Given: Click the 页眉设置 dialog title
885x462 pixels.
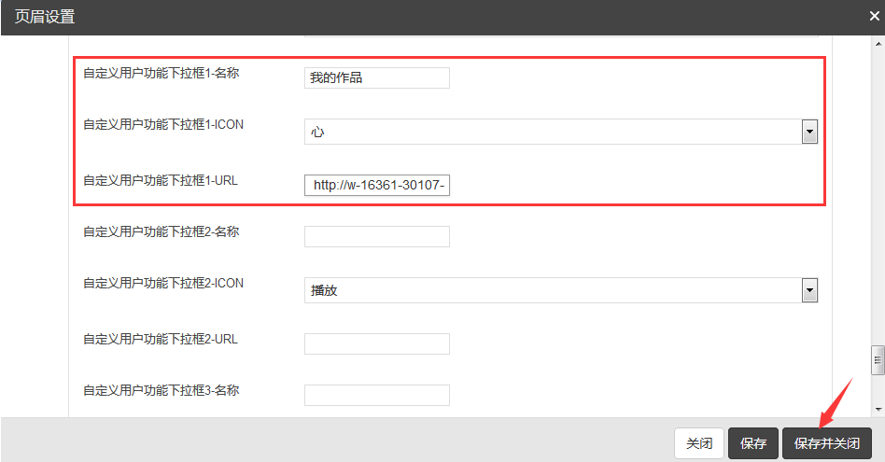Looking at the screenshot, I should pos(45,17).
